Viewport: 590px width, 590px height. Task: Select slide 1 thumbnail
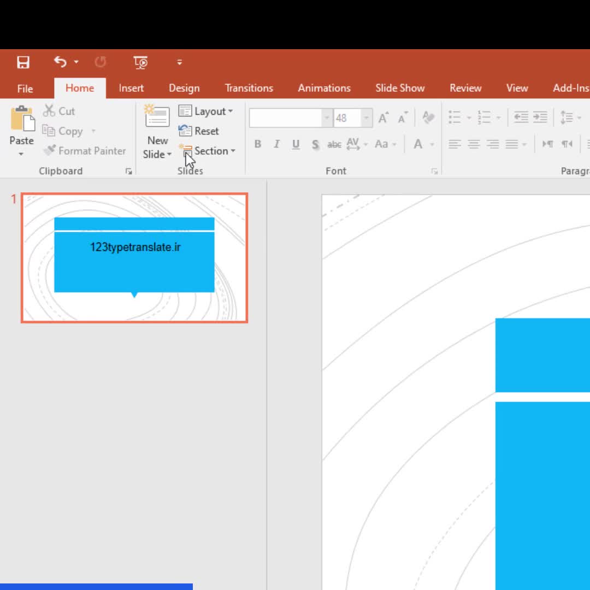point(134,257)
